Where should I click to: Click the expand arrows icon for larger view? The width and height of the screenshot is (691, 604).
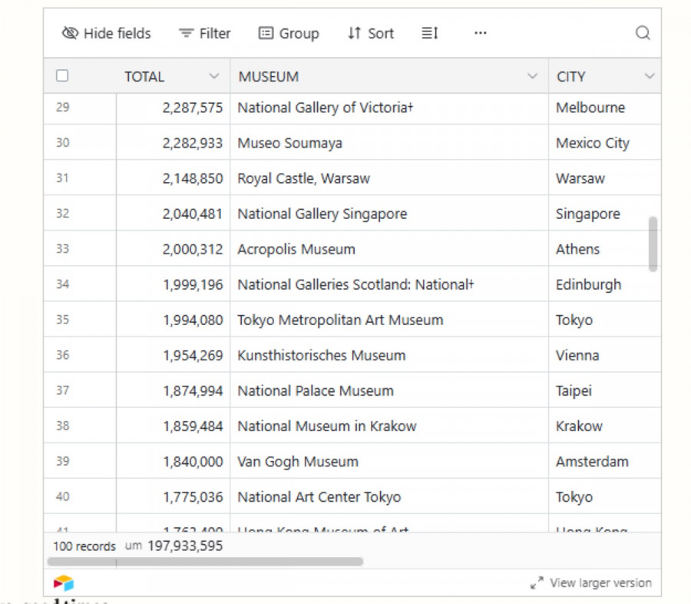click(537, 583)
